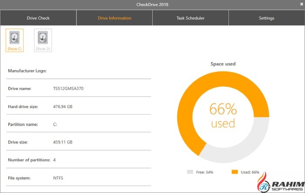
Task: Click the partition name value C:
Action: pos(55,124)
